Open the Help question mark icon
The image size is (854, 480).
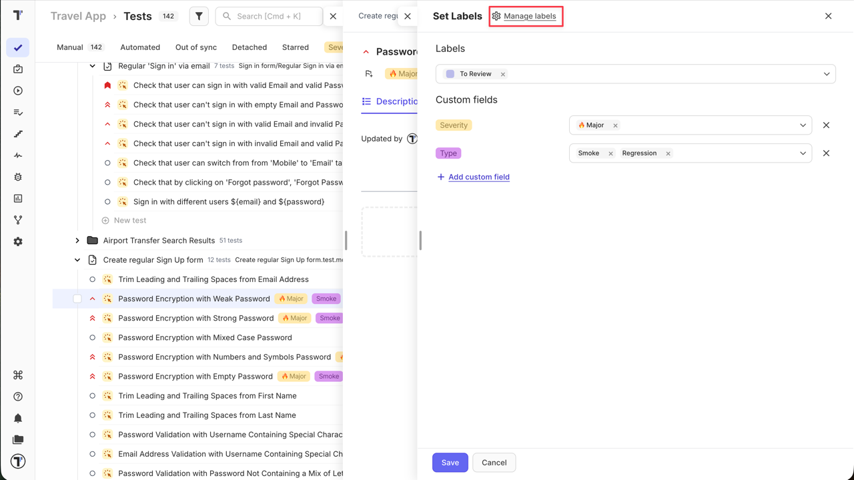tap(18, 397)
